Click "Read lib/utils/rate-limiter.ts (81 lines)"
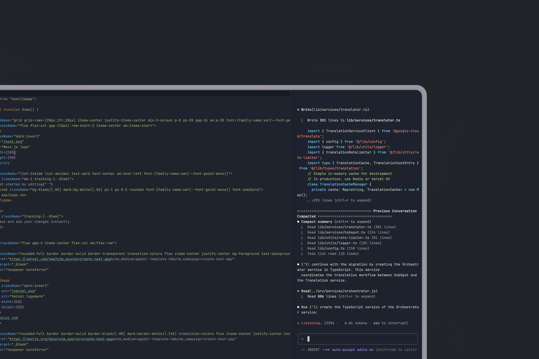539x359 pixels. tap(350, 238)
